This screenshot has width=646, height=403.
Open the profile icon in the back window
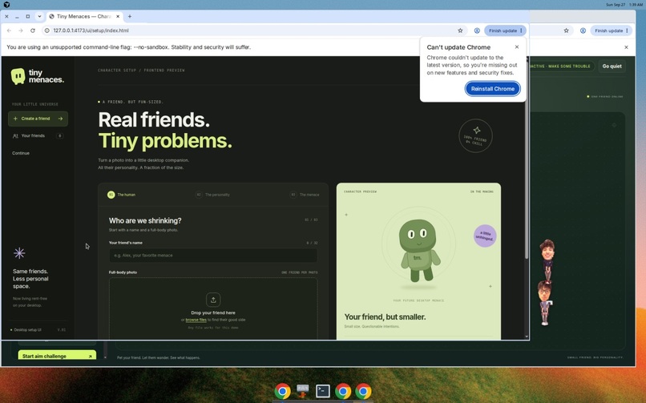[x=583, y=30]
